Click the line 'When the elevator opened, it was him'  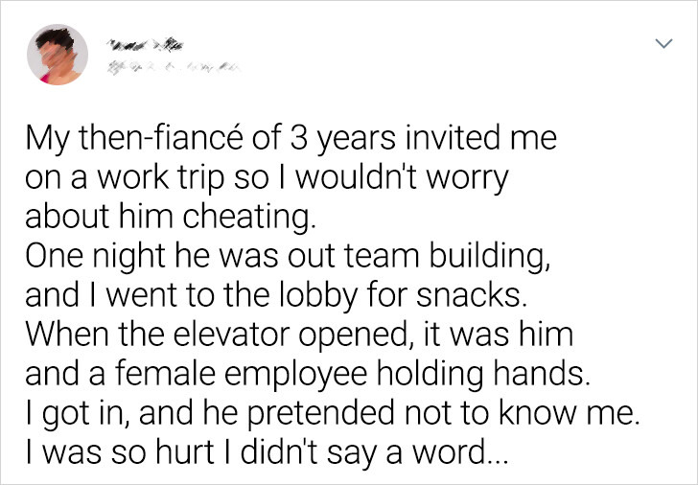point(299,335)
